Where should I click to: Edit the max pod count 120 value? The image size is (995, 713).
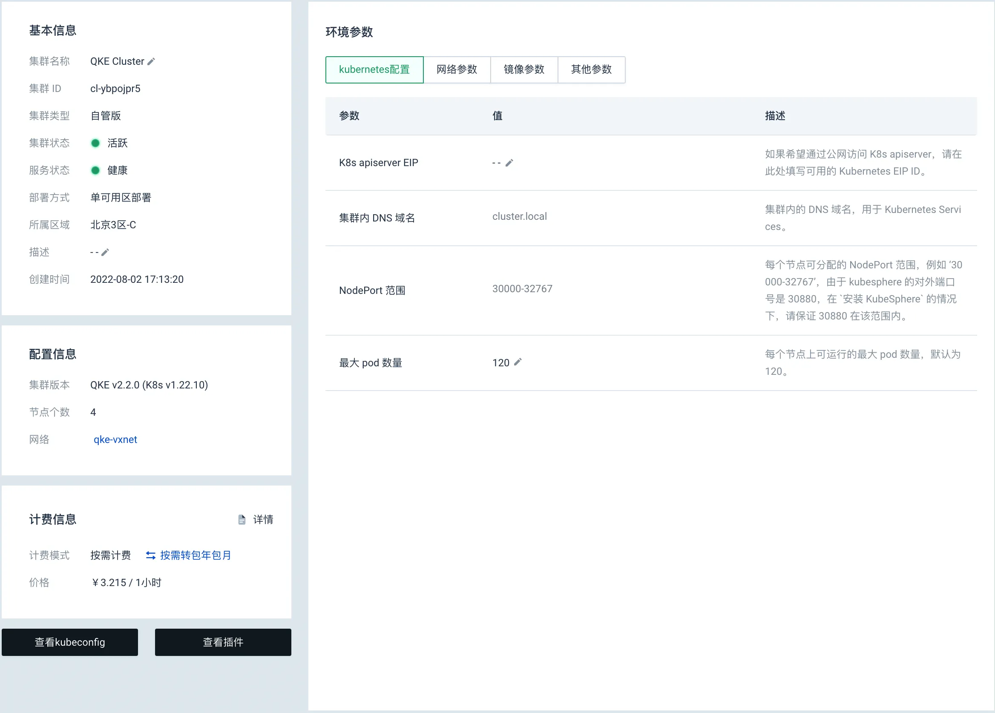pos(518,362)
